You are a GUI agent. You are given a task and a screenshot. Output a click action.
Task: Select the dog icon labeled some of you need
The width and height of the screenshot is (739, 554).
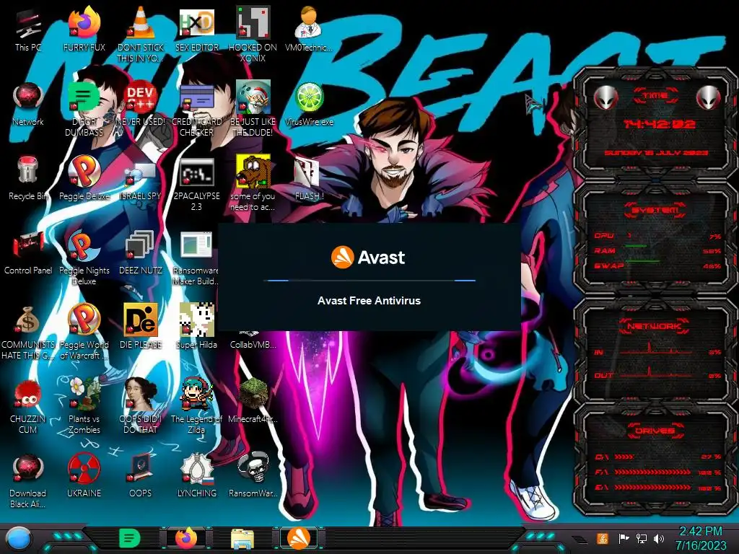click(253, 172)
